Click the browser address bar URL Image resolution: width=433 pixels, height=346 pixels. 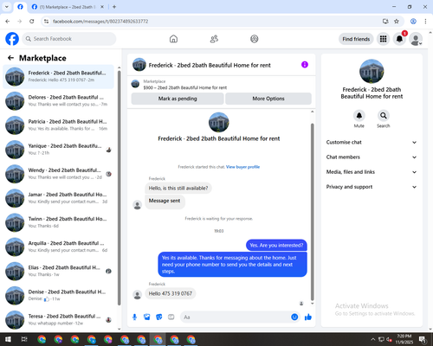(x=100, y=22)
